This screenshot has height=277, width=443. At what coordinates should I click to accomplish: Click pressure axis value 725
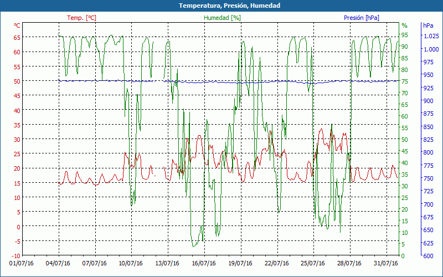(428, 191)
